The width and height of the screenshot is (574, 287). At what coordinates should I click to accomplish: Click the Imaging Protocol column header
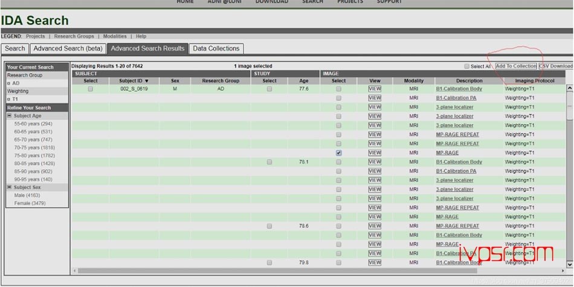point(535,81)
